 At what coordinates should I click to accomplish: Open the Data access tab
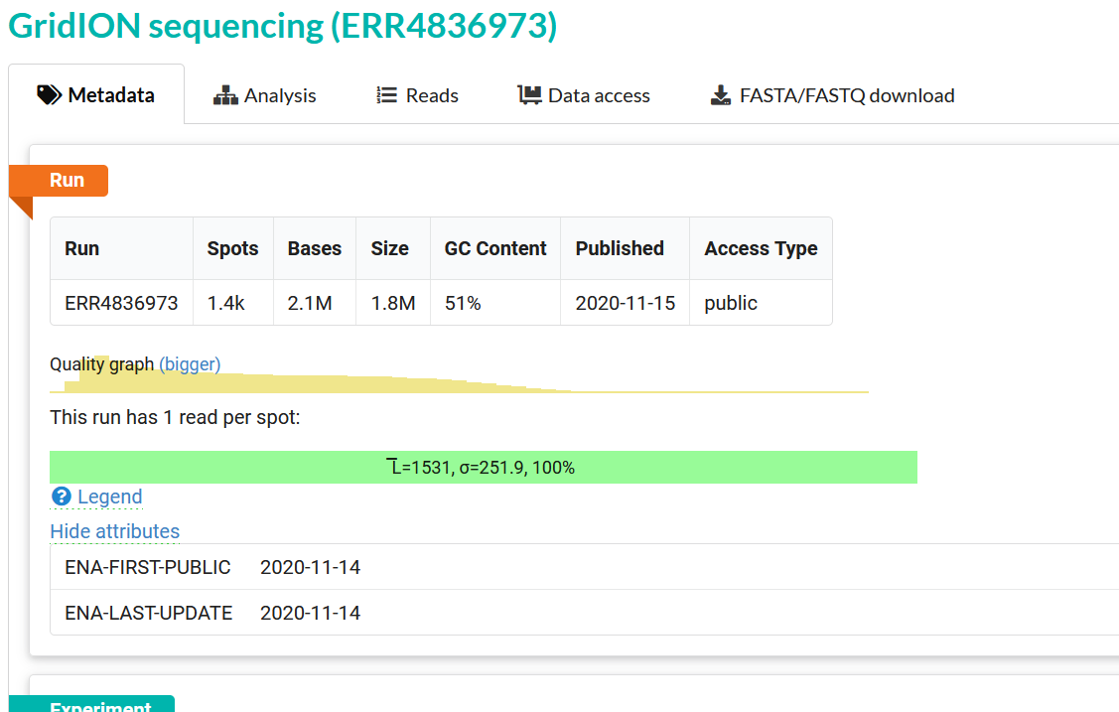584,95
